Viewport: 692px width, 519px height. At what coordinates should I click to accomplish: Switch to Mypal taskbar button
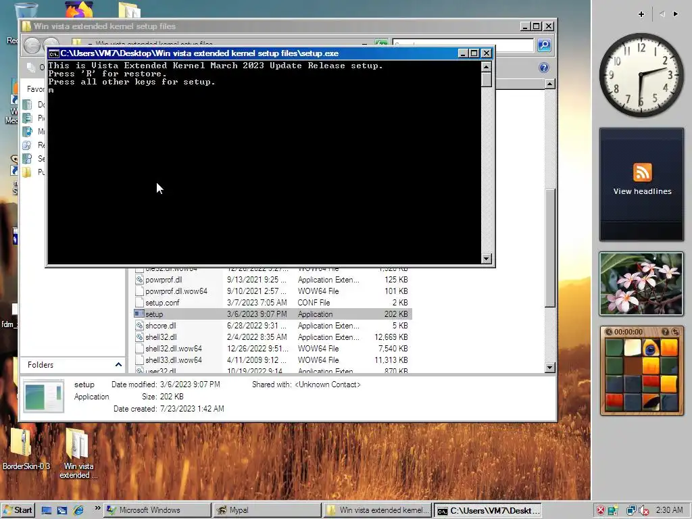[x=267, y=510]
